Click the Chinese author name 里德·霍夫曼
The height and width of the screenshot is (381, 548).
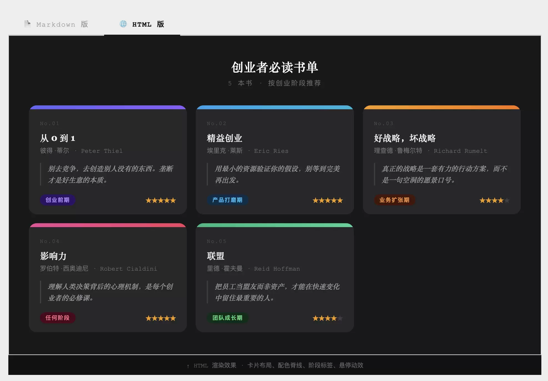[x=225, y=268]
